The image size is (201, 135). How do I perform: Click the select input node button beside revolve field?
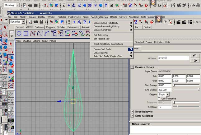195,56
